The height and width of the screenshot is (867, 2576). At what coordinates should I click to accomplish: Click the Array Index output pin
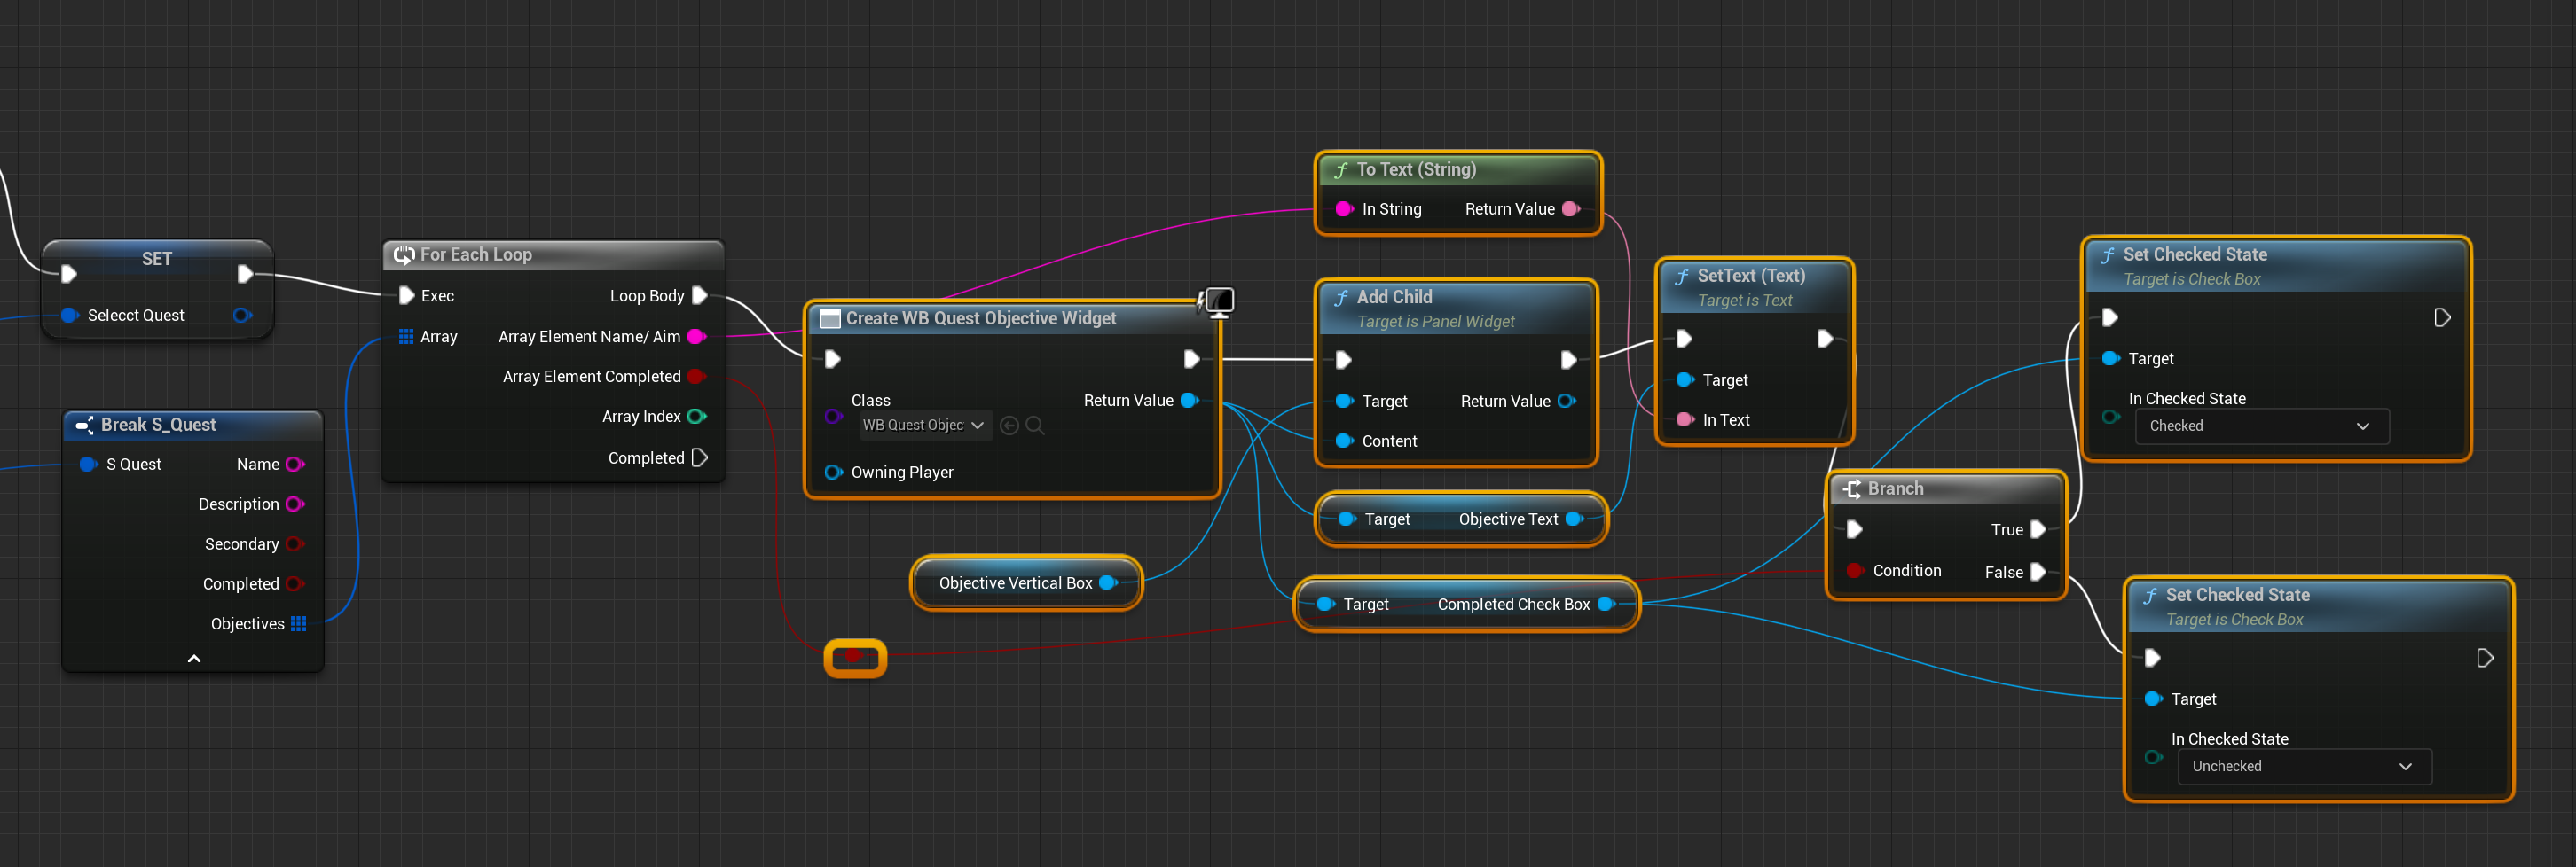[697, 417]
